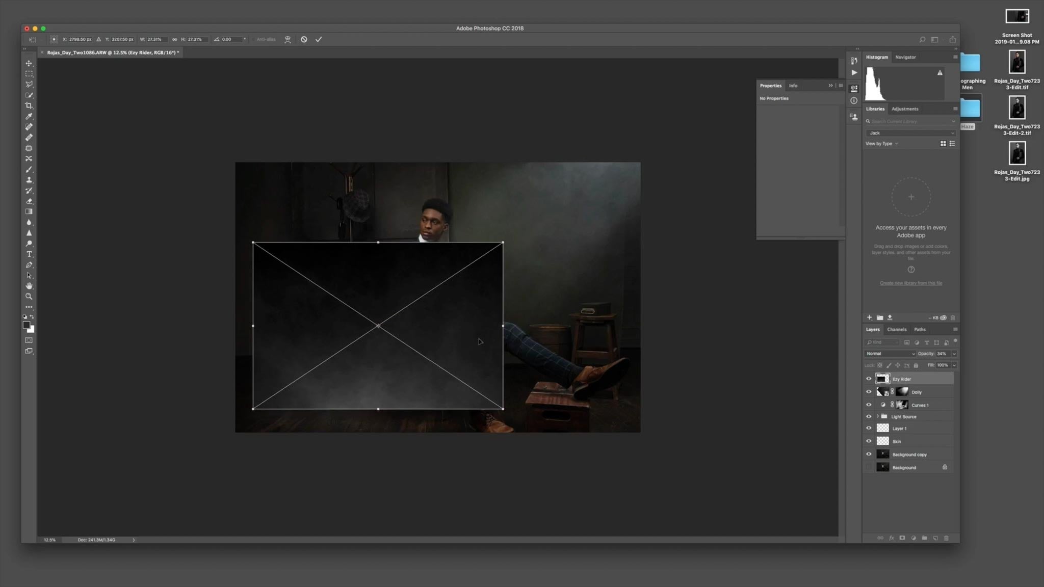
Task: Open the View by Type dropdown
Action: [x=881, y=143]
